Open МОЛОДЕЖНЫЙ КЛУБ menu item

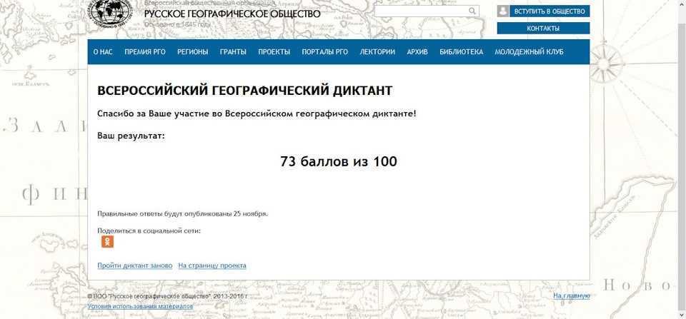click(x=529, y=52)
